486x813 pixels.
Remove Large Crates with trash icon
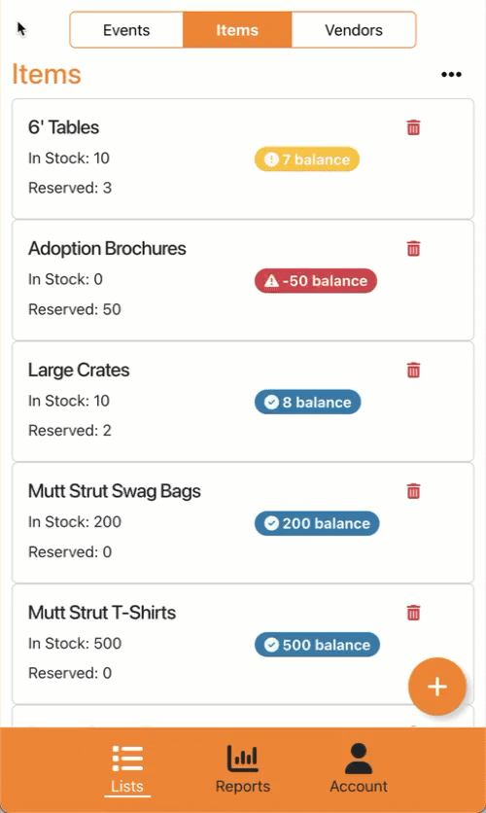[x=413, y=370]
